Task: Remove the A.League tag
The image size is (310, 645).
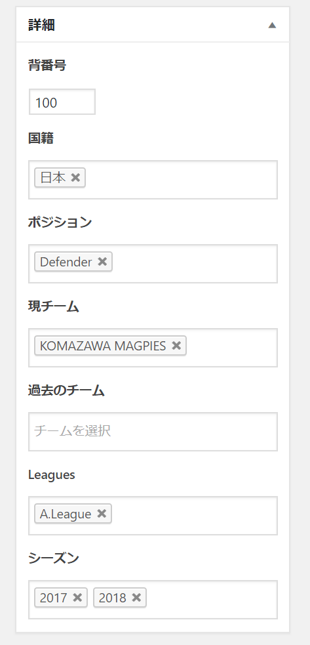Action: pos(101,513)
